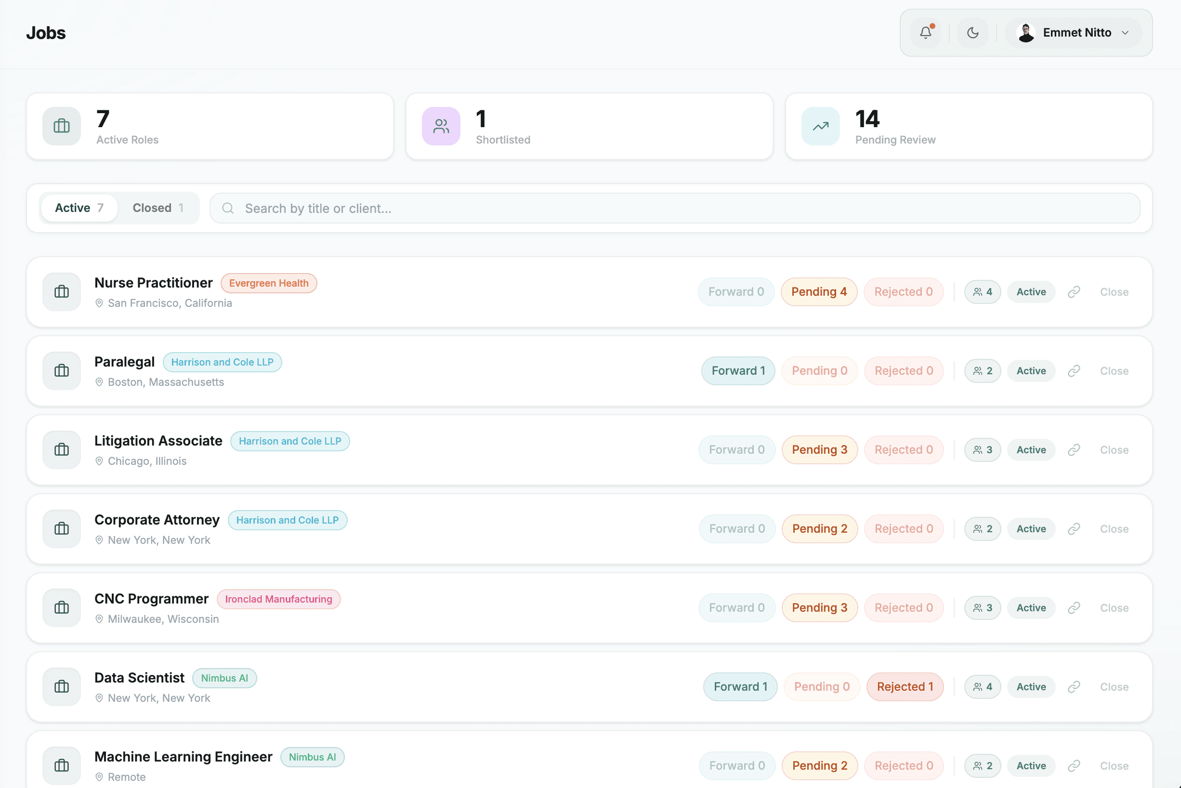Switch to the Closed jobs tab
This screenshot has width=1181, height=788.
[158, 208]
